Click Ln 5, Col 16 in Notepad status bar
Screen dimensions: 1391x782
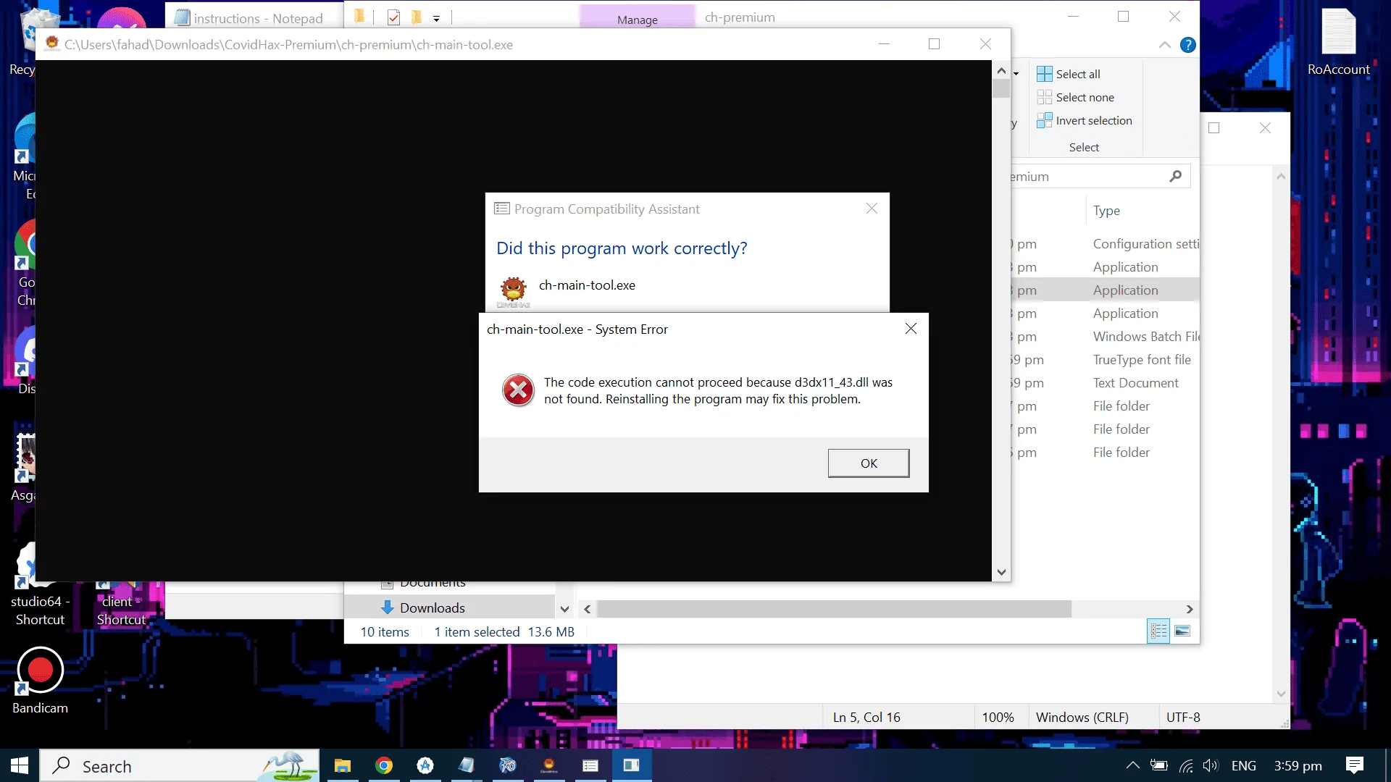click(x=866, y=718)
